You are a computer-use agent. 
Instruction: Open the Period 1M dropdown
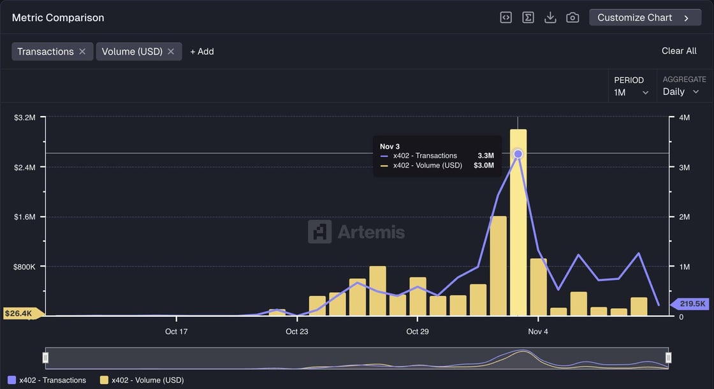click(631, 92)
